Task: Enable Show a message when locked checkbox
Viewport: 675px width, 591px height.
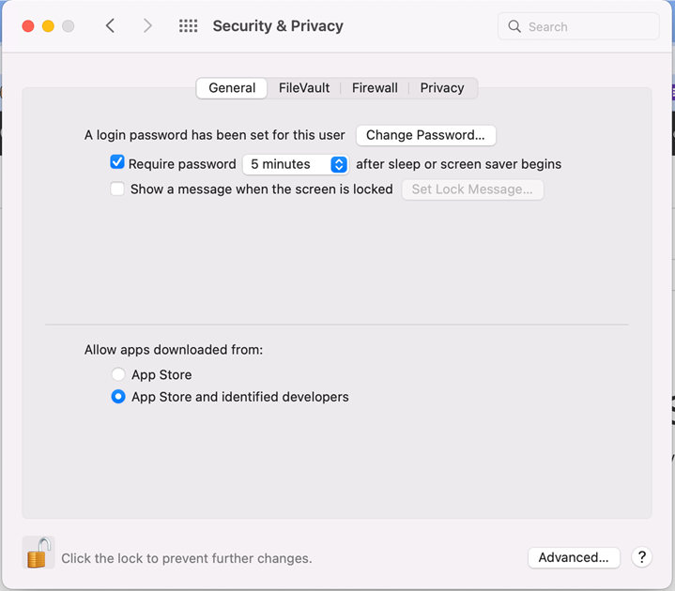Action: pyautogui.click(x=117, y=189)
